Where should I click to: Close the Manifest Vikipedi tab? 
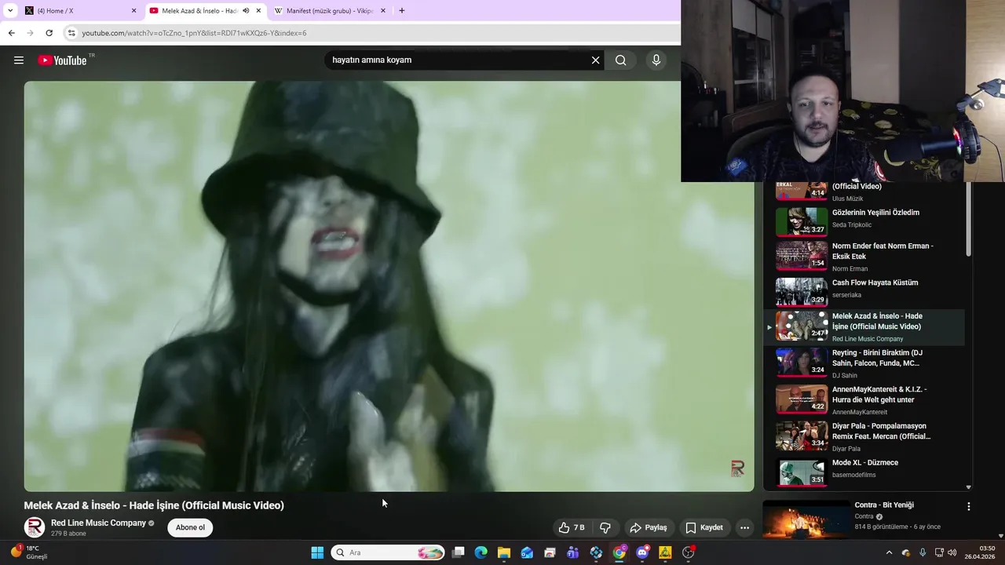[x=383, y=11]
